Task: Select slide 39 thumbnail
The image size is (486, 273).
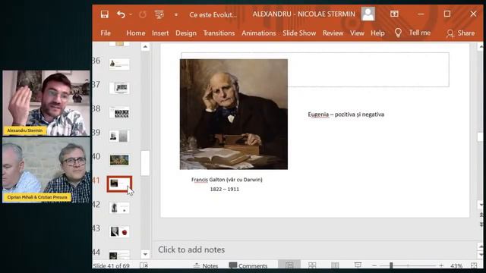Action: (x=119, y=136)
